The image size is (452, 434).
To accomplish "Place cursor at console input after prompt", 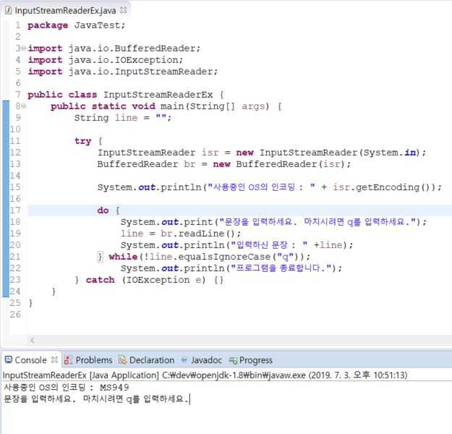I will click(190, 399).
